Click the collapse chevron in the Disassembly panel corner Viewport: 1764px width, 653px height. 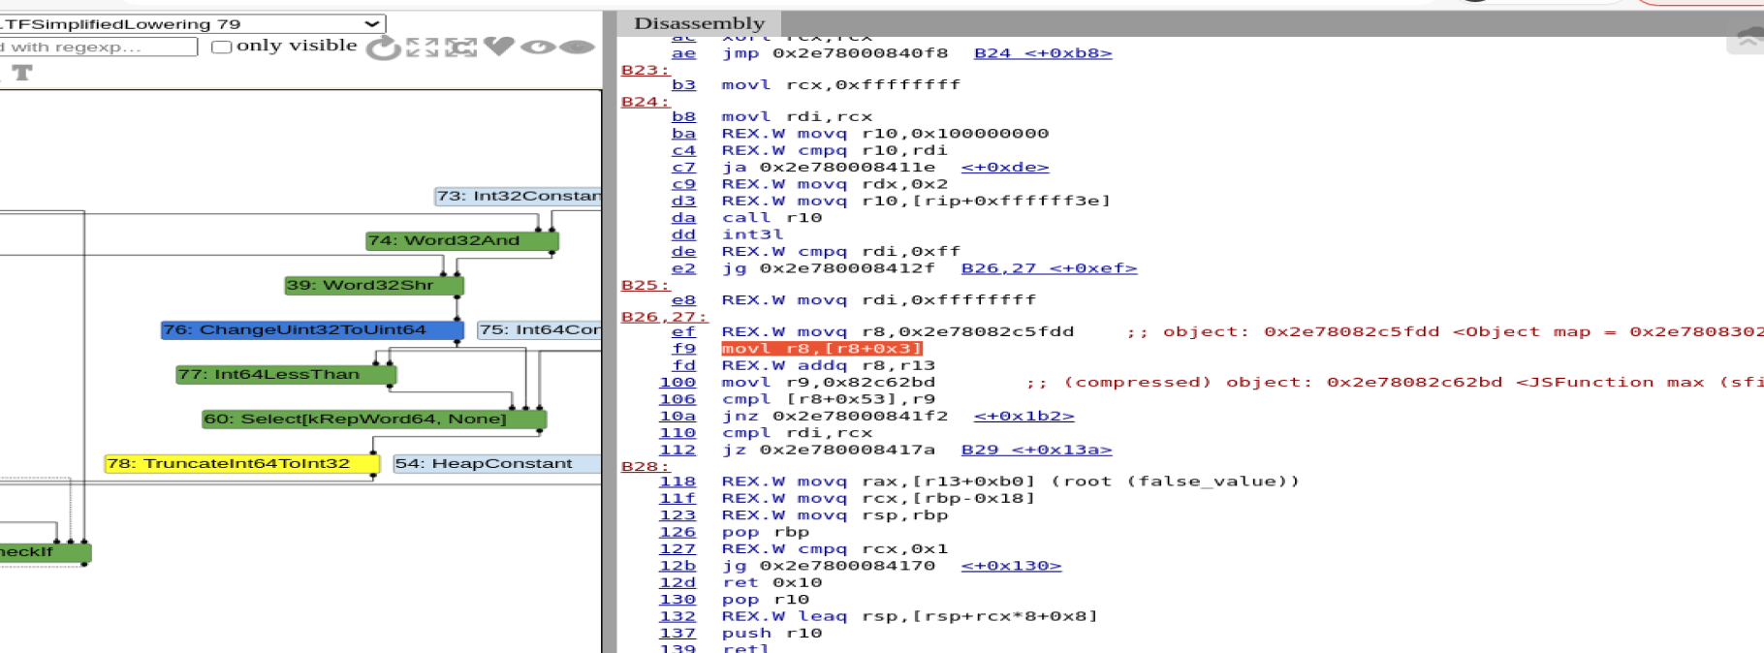tap(1748, 40)
